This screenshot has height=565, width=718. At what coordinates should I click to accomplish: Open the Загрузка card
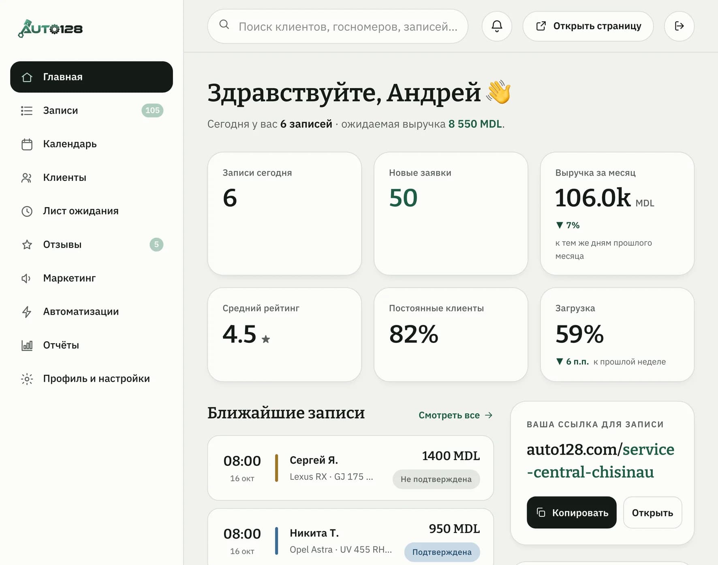coord(617,335)
